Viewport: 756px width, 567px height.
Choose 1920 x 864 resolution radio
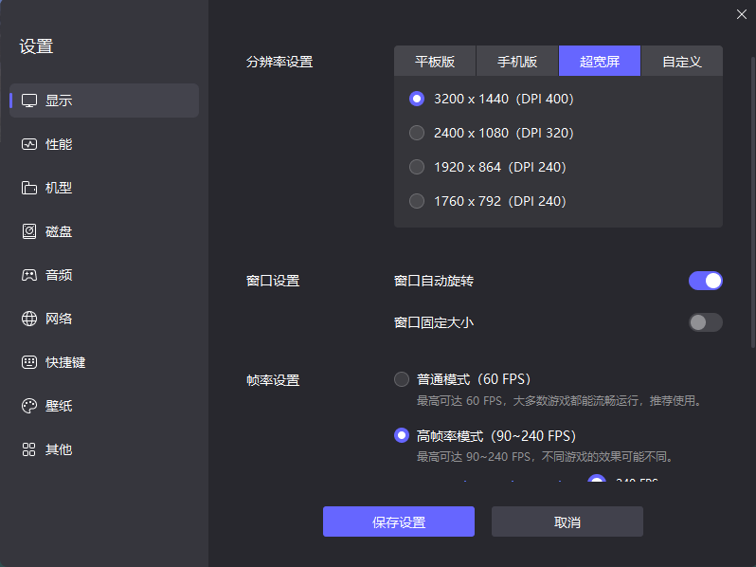tap(416, 167)
